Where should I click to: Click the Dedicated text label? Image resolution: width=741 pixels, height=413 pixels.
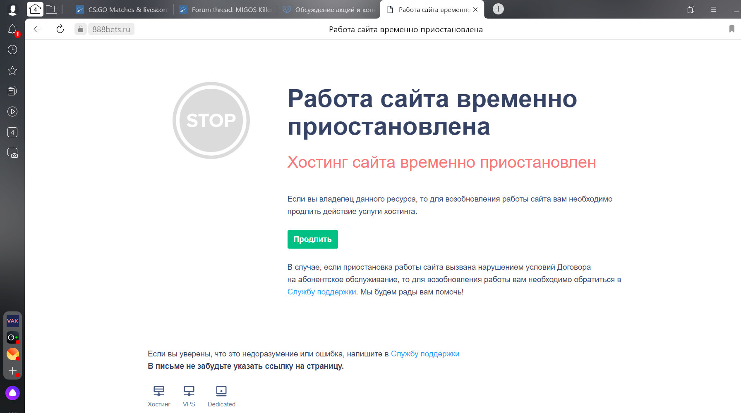click(221, 404)
